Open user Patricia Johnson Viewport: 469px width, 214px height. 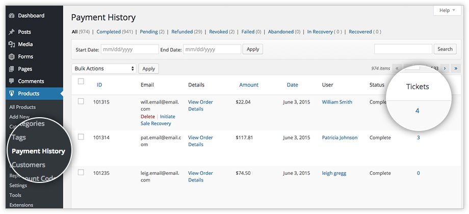tap(340, 138)
